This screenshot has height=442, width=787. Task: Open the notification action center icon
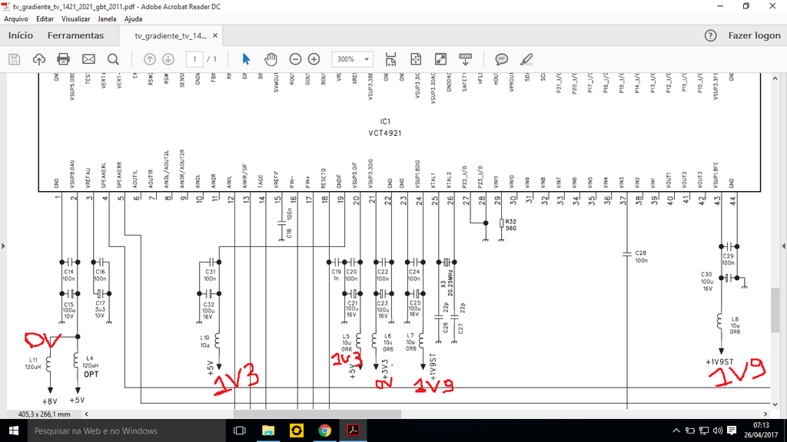[x=732, y=431]
